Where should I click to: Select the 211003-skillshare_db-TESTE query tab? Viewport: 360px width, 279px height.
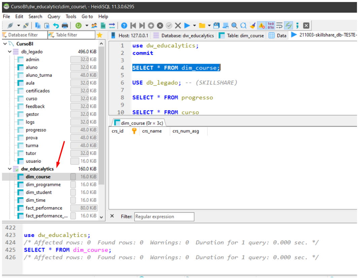(324, 35)
